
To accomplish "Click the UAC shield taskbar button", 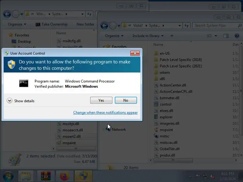I will pos(84,176).
